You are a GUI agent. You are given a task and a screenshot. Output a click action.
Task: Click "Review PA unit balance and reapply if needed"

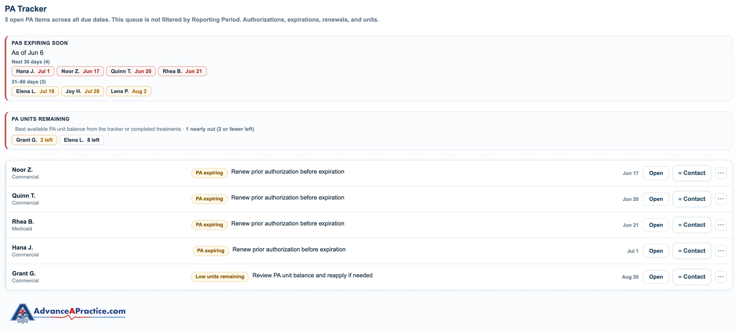click(x=312, y=275)
